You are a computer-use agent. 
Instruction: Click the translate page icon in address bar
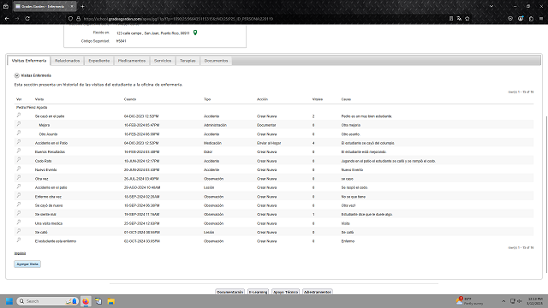pos(459,19)
